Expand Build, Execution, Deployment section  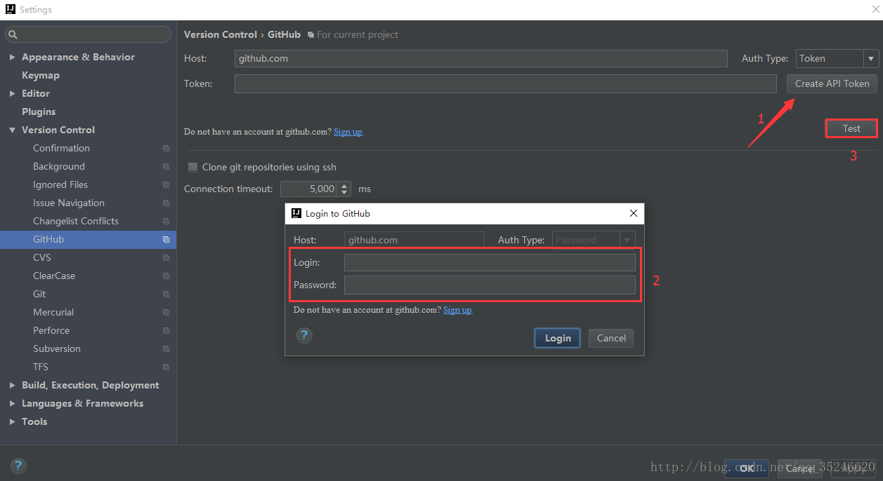click(12, 386)
